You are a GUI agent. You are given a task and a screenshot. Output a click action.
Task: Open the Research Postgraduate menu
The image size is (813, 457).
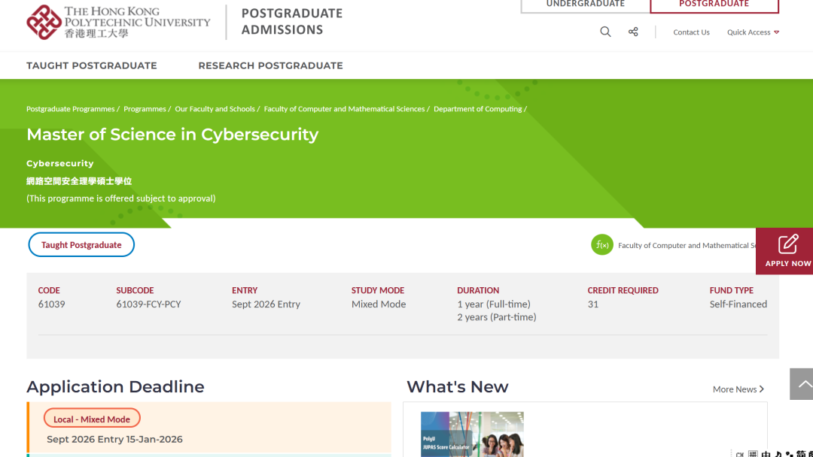[x=270, y=65]
